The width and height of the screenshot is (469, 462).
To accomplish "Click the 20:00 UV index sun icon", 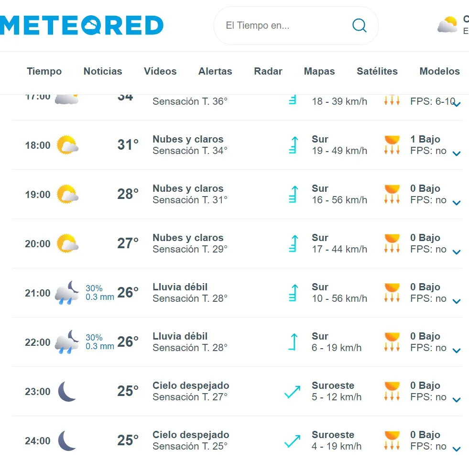I will tap(392, 243).
